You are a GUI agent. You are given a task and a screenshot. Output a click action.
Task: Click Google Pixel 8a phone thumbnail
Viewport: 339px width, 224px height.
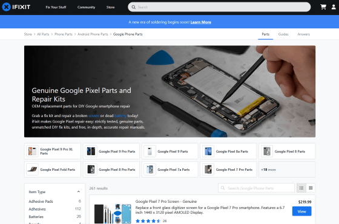(208, 151)
